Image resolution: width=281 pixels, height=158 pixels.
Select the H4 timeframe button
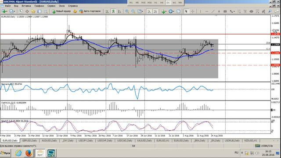[x=162, y=3]
